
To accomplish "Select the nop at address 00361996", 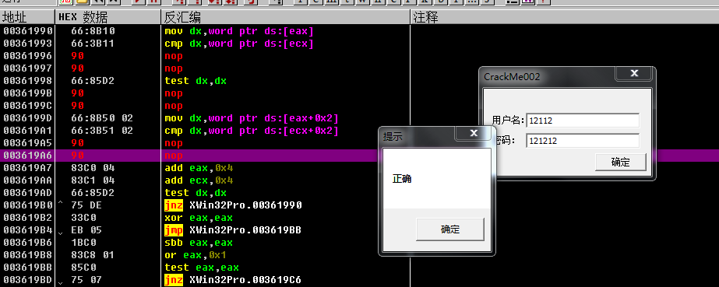I will click(174, 56).
